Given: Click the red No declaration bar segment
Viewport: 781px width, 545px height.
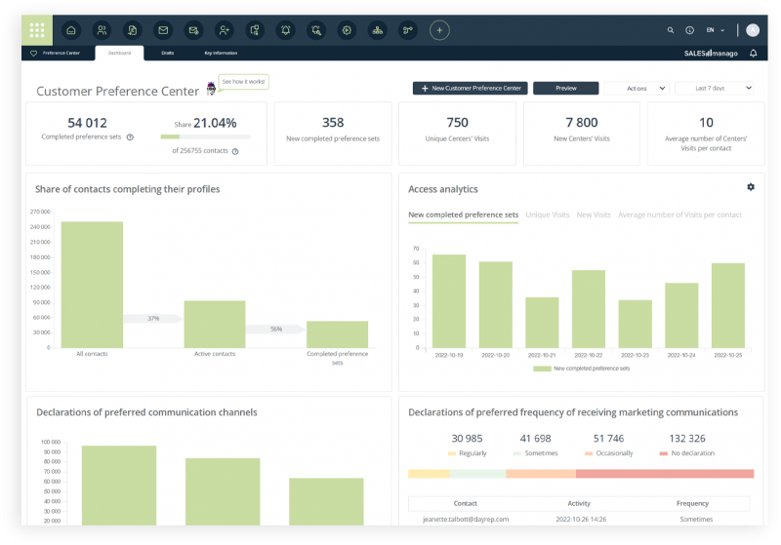Looking at the screenshot, I should (665, 474).
